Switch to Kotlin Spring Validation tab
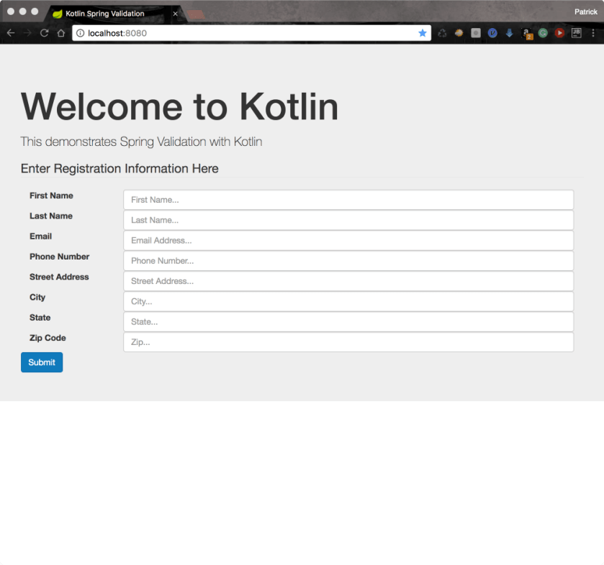This screenshot has width=604, height=565. point(104,14)
